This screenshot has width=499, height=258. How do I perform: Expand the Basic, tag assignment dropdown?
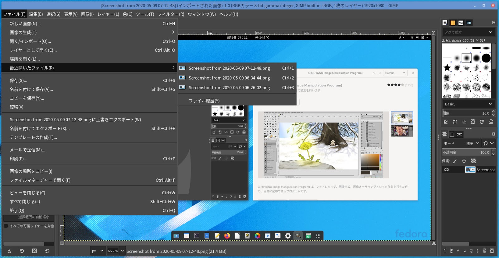[490, 104]
